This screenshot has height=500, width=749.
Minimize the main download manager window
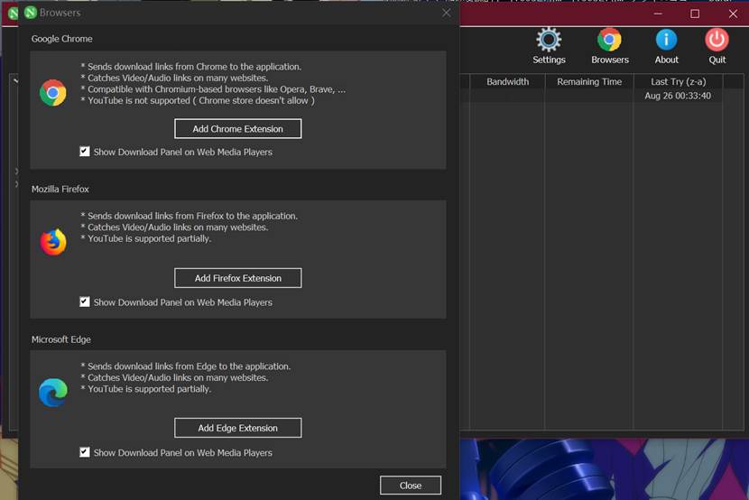658,14
